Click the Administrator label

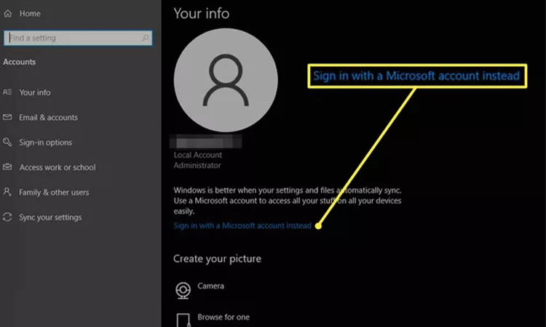197,166
